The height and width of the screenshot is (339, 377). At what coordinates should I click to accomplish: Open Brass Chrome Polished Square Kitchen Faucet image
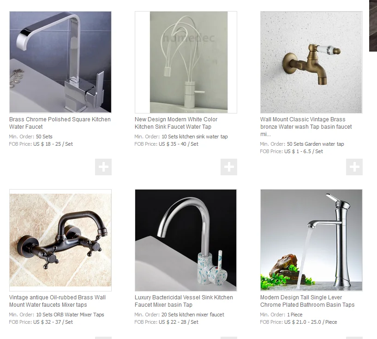60,62
